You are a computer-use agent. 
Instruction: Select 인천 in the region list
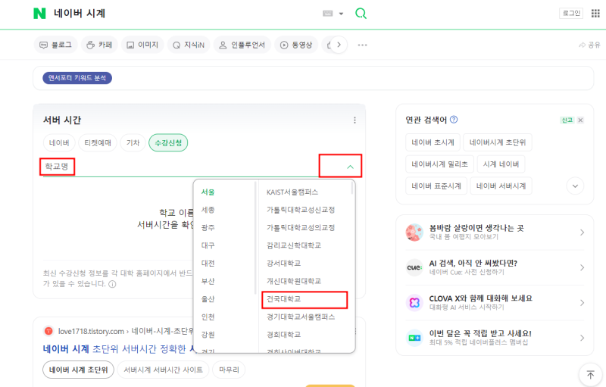pos(208,317)
